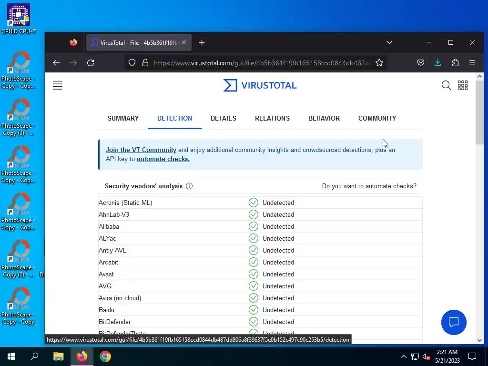Image resolution: width=488 pixels, height=366 pixels.
Task: Open the Windows notification center
Action: click(472, 356)
